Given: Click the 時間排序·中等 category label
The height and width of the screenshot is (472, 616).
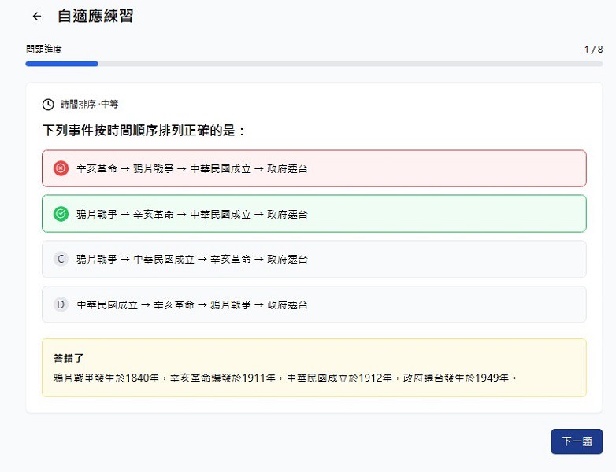Looking at the screenshot, I should [x=89, y=104].
